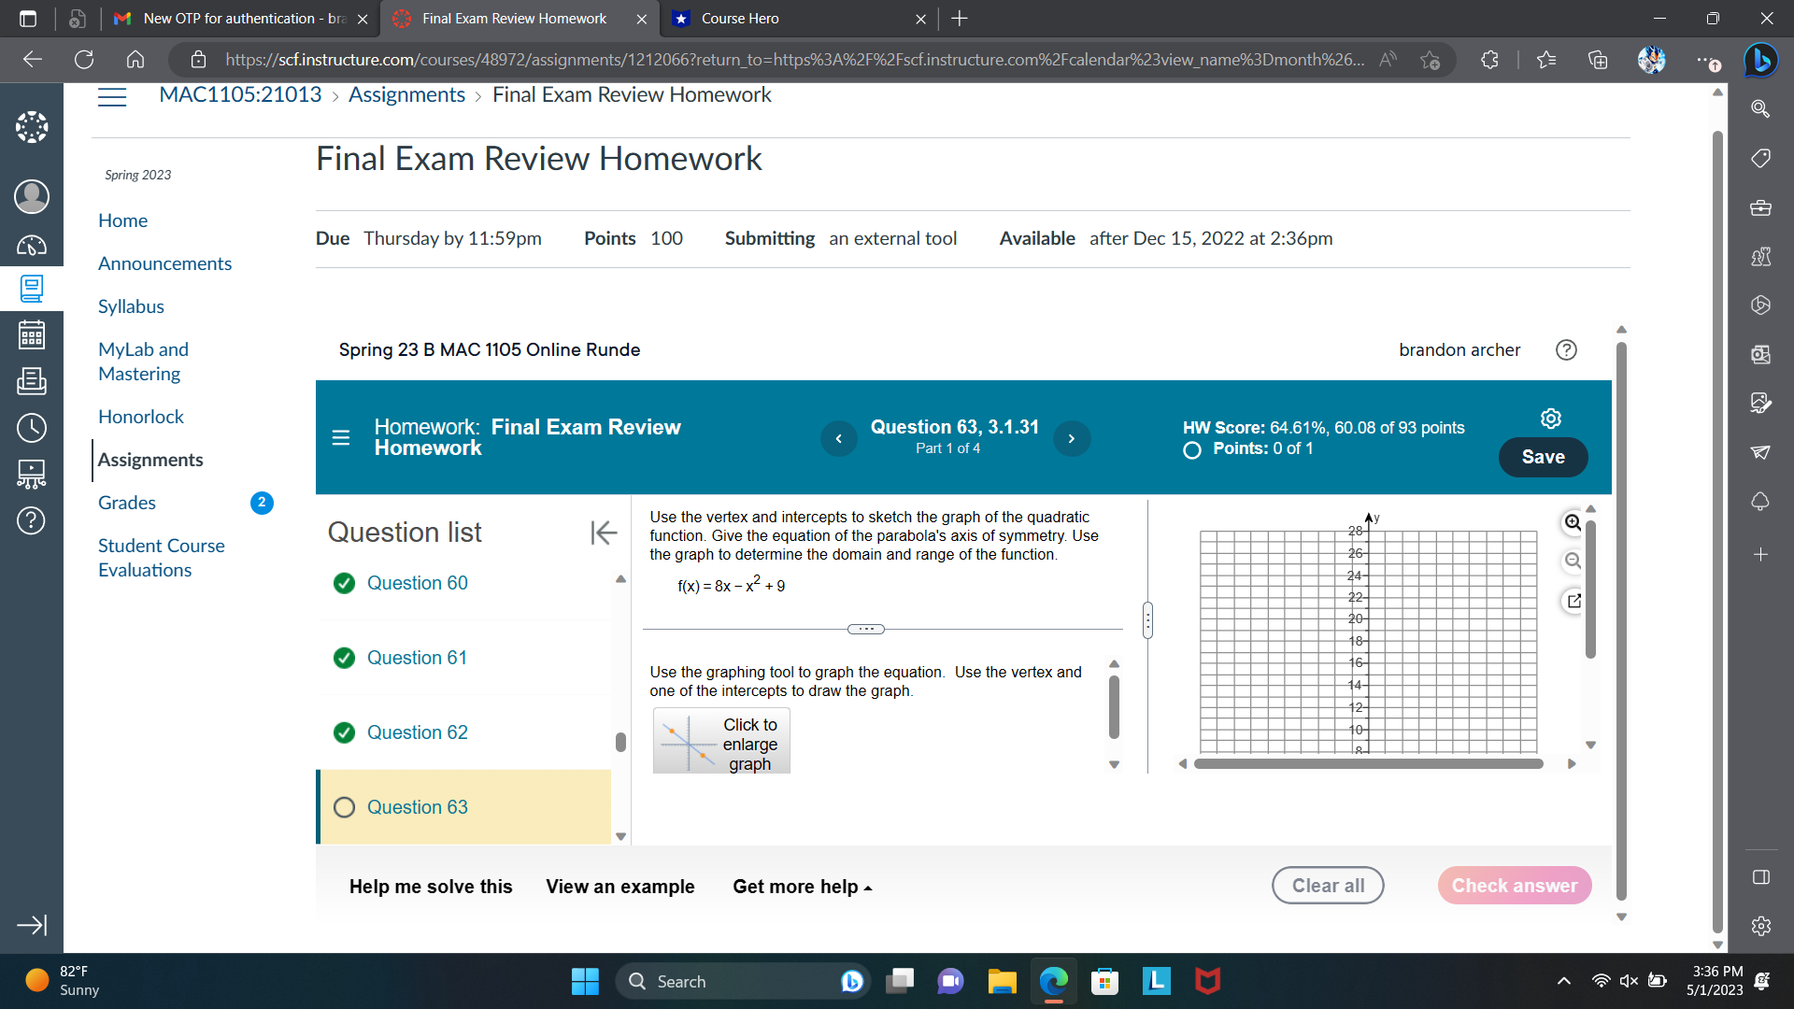Advance to the next question with the chevron

pos(1072,438)
